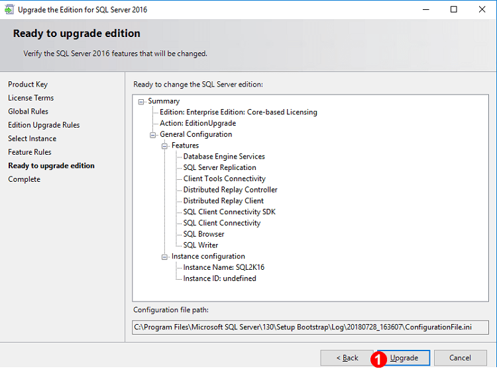Click the Configuration file path field
Viewport: 497px width, 369px height.
pos(310,327)
